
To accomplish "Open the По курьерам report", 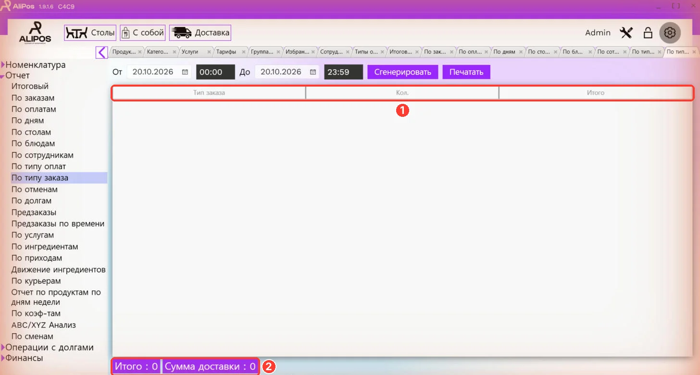I will coord(36,281).
